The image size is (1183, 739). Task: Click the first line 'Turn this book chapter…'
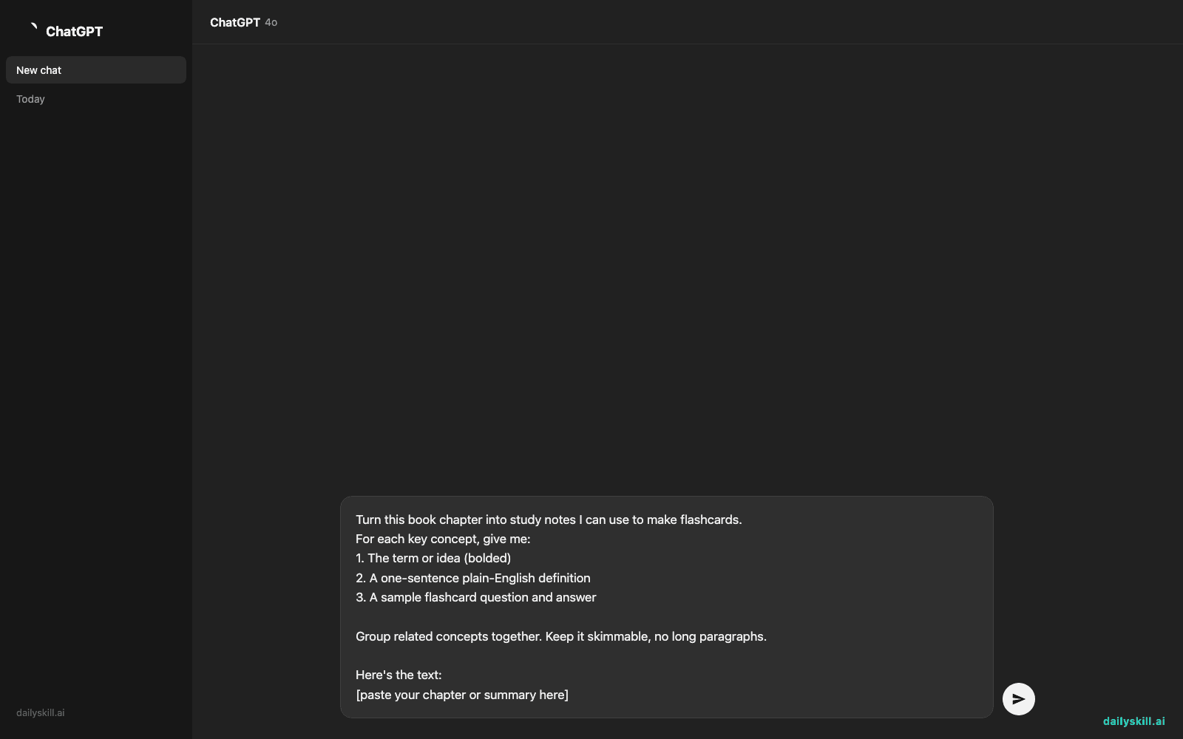coord(549,520)
